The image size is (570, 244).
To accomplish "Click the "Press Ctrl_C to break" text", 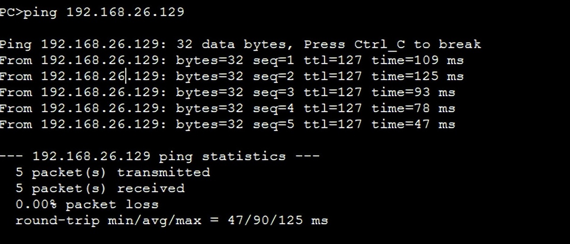I will coord(392,44).
